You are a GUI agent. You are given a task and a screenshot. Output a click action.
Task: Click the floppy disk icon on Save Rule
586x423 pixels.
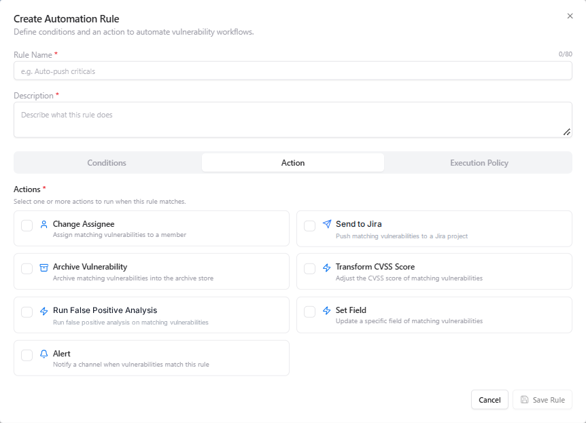524,399
